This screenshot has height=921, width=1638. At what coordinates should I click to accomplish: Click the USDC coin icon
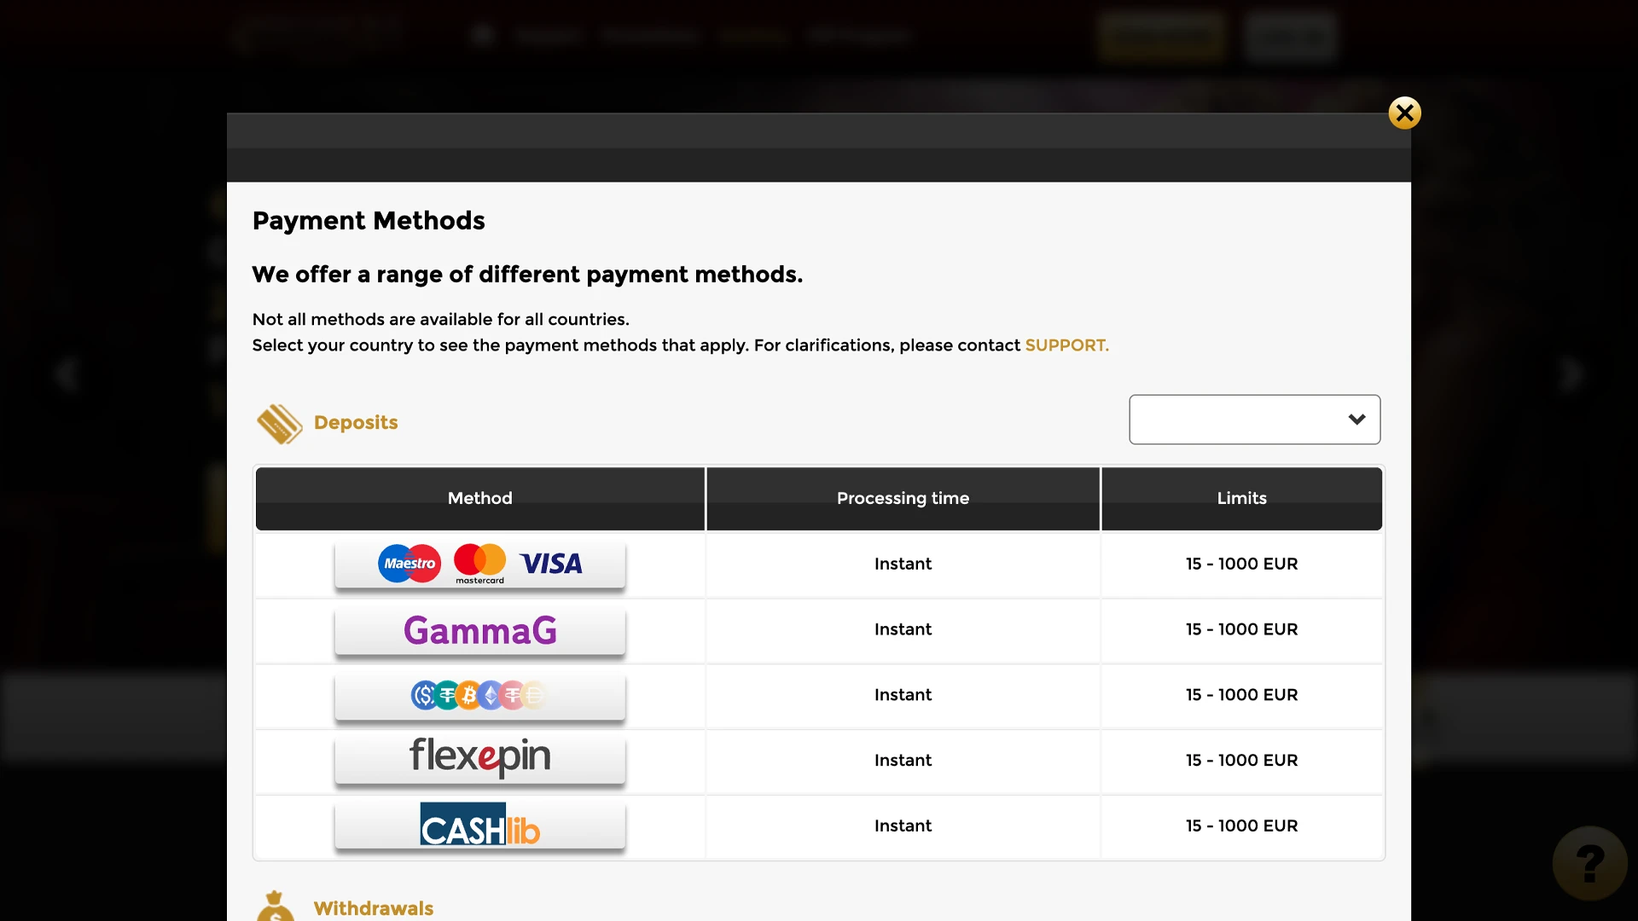point(426,695)
